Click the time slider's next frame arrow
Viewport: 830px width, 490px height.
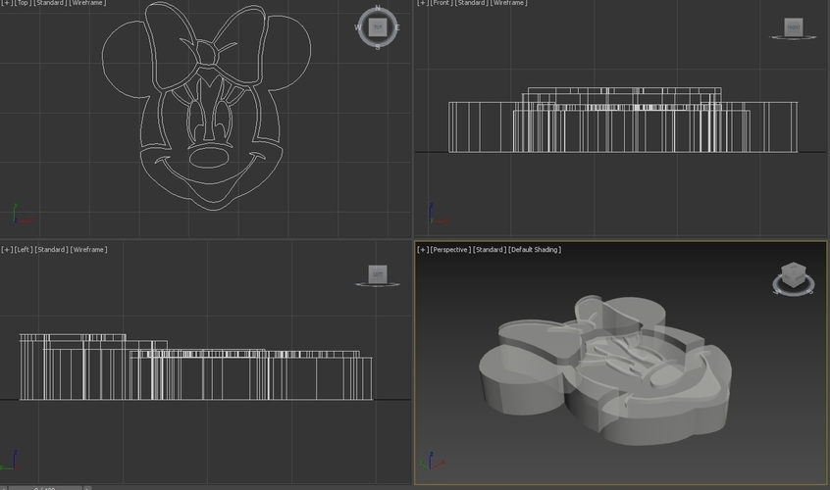[87, 488]
